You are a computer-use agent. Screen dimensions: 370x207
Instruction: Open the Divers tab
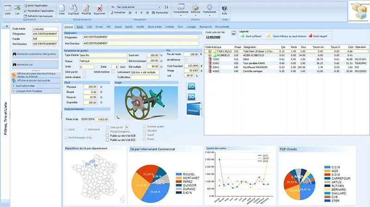click(99, 27)
